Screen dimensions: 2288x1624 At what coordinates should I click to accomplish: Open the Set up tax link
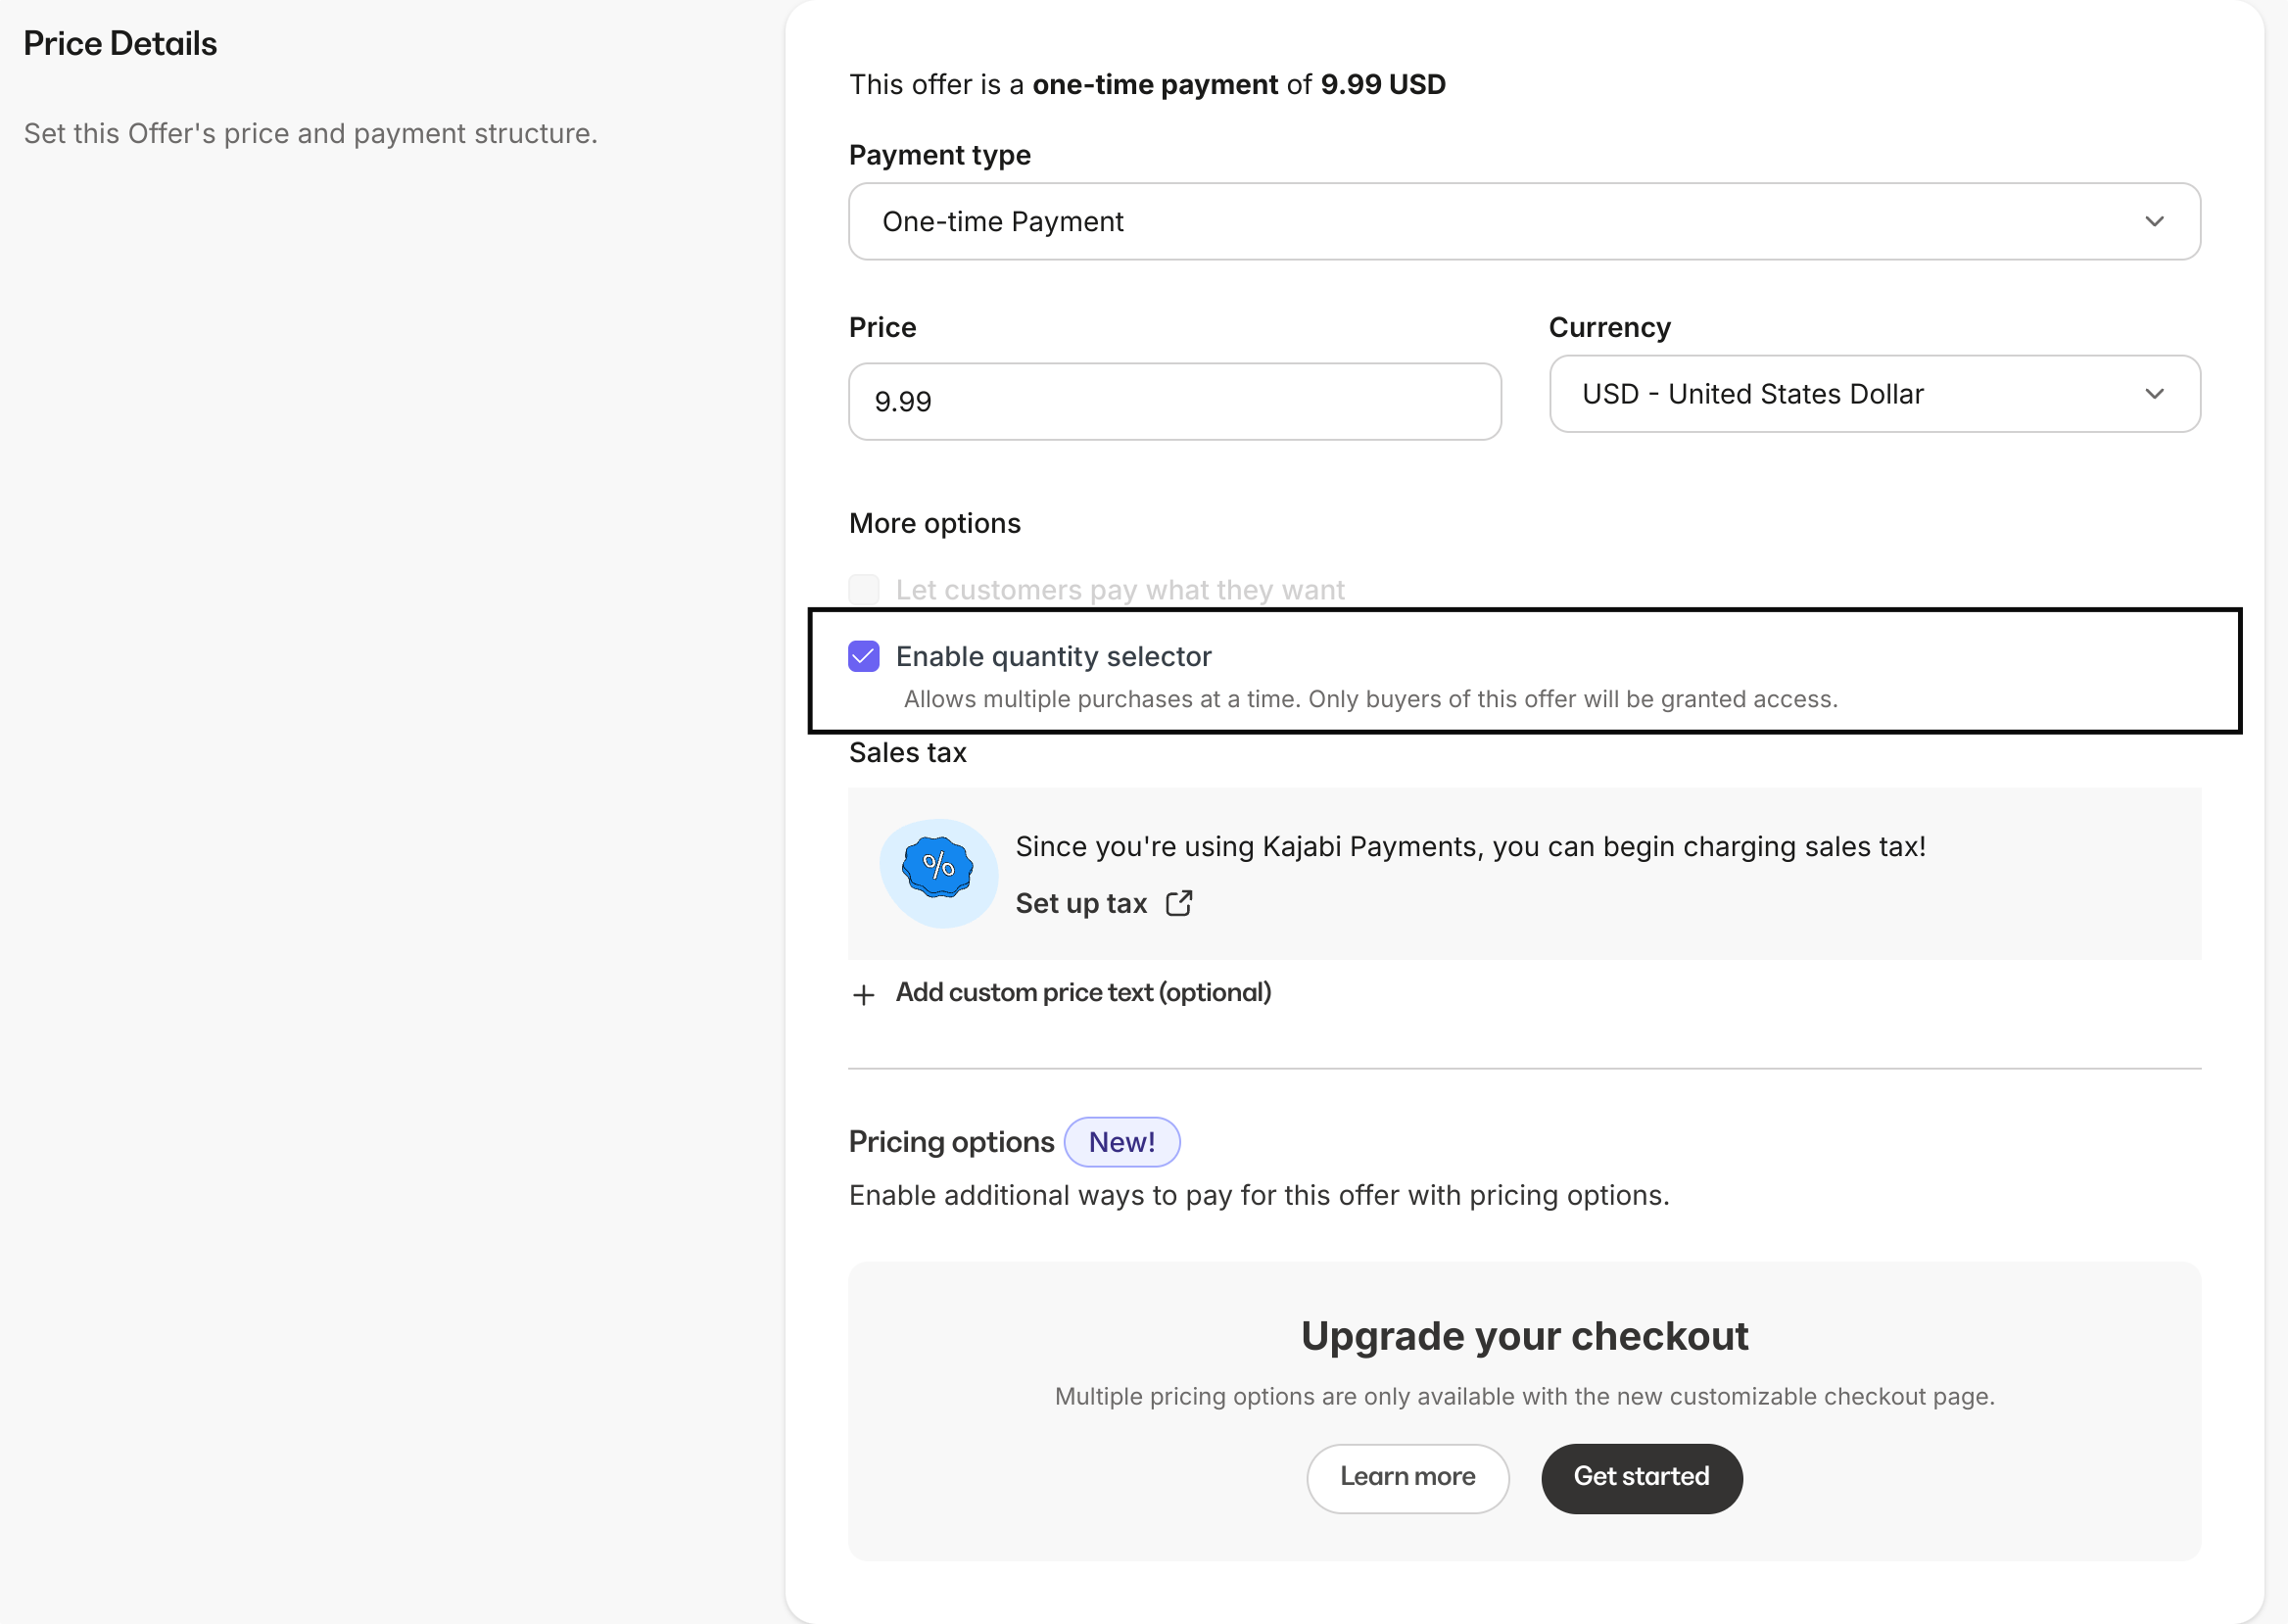tap(1081, 903)
